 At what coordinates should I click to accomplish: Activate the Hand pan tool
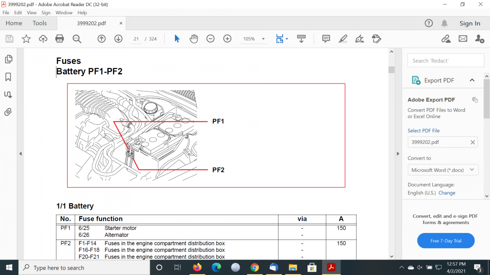coord(194,39)
